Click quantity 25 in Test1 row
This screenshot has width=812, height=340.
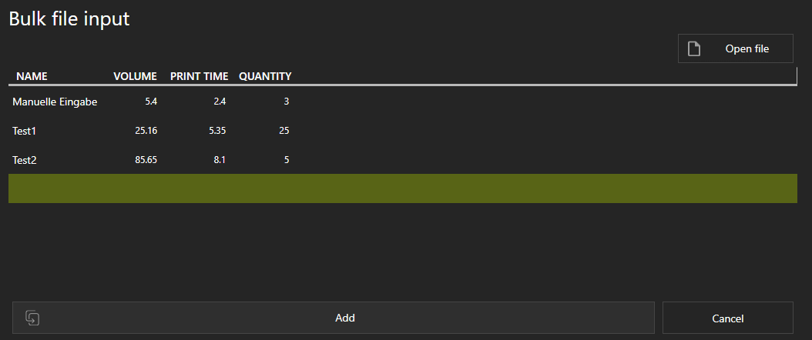coord(284,131)
